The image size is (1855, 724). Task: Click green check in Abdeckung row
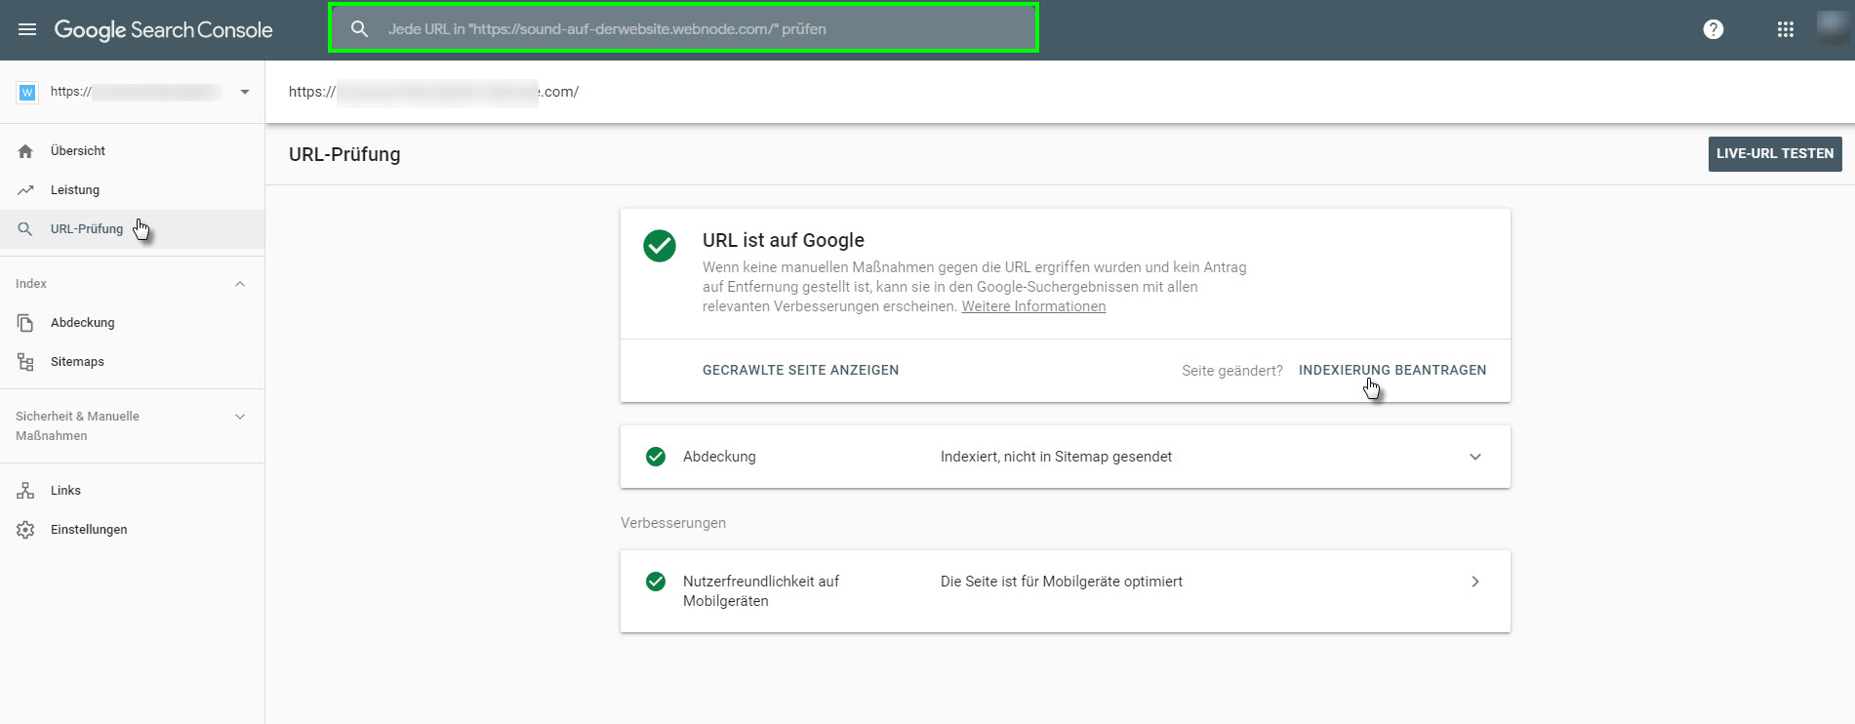(x=656, y=457)
